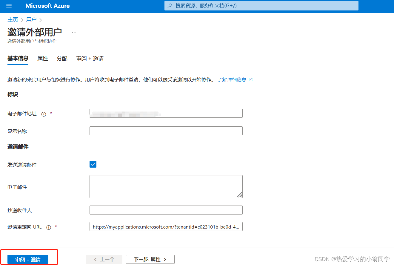Click the 上一个 previous button
394x265 pixels.
tap(104, 259)
